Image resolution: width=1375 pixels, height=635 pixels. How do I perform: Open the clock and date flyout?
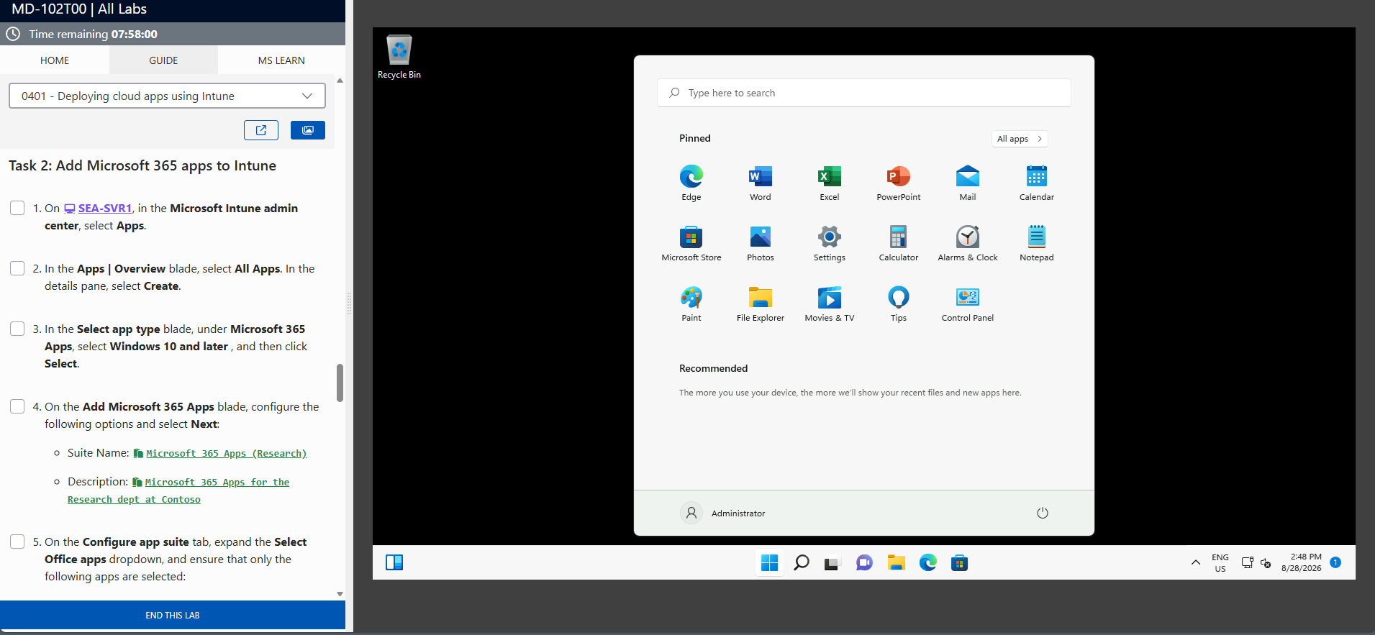1301,562
